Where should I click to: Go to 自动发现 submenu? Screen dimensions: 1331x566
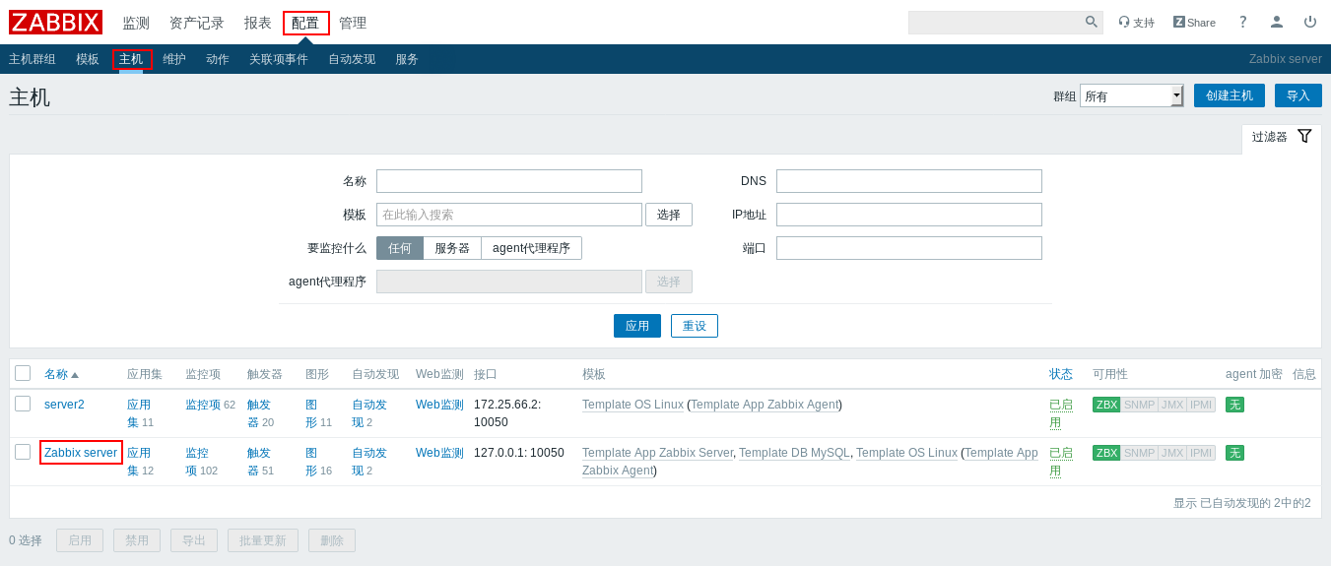click(352, 59)
